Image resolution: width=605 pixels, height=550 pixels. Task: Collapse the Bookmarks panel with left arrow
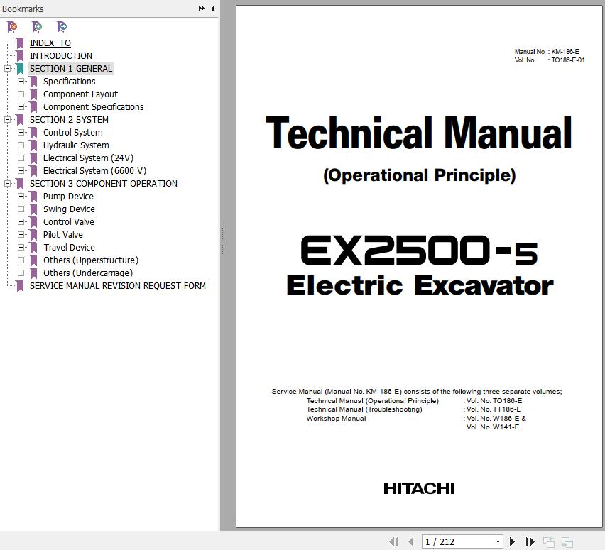(x=212, y=9)
